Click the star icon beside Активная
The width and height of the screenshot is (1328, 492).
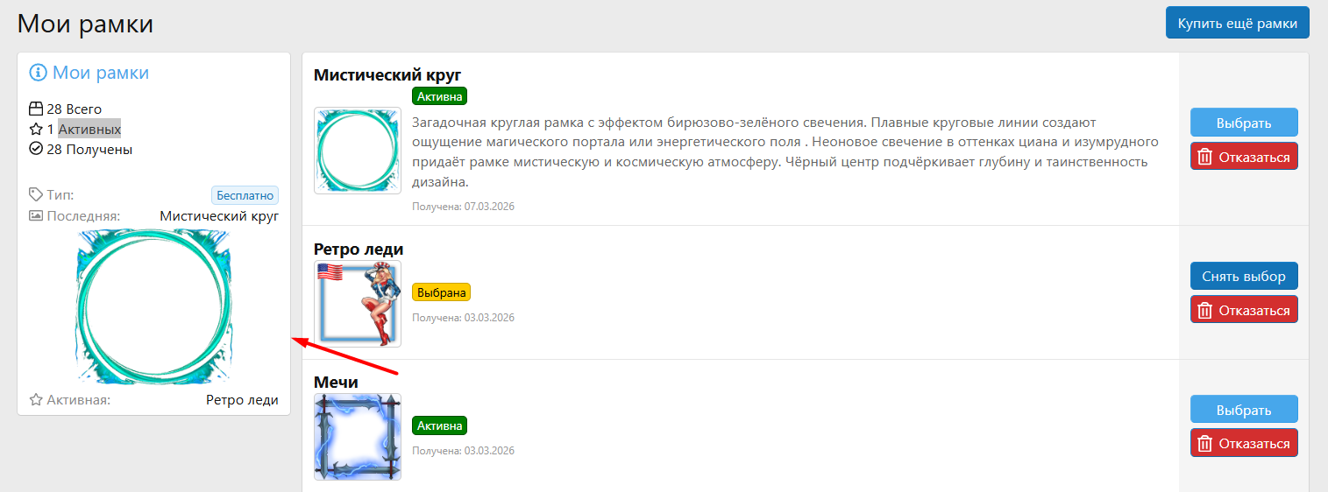(x=36, y=400)
